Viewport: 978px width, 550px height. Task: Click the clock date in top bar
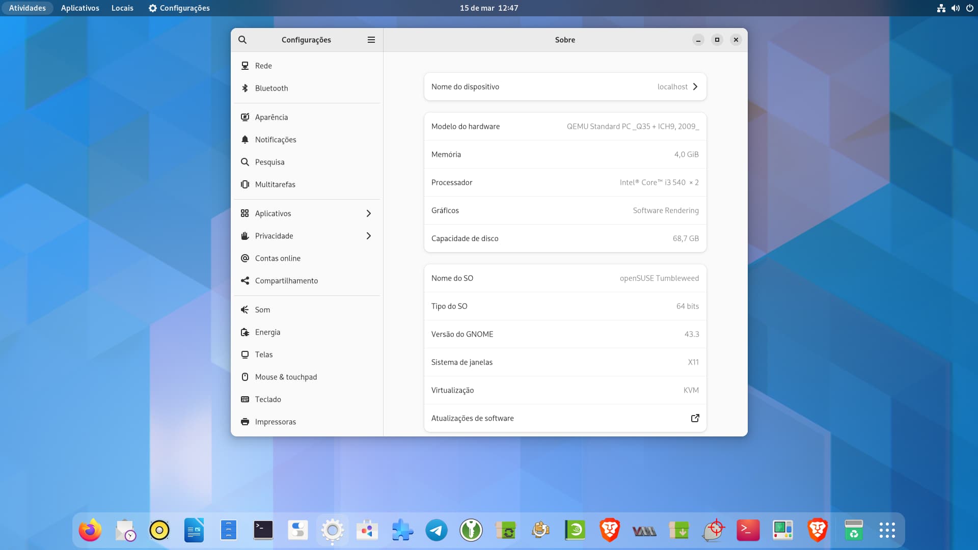[488, 8]
